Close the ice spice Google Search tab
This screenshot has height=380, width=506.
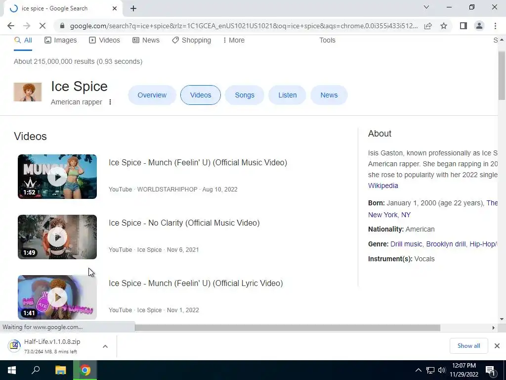[115, 8]
